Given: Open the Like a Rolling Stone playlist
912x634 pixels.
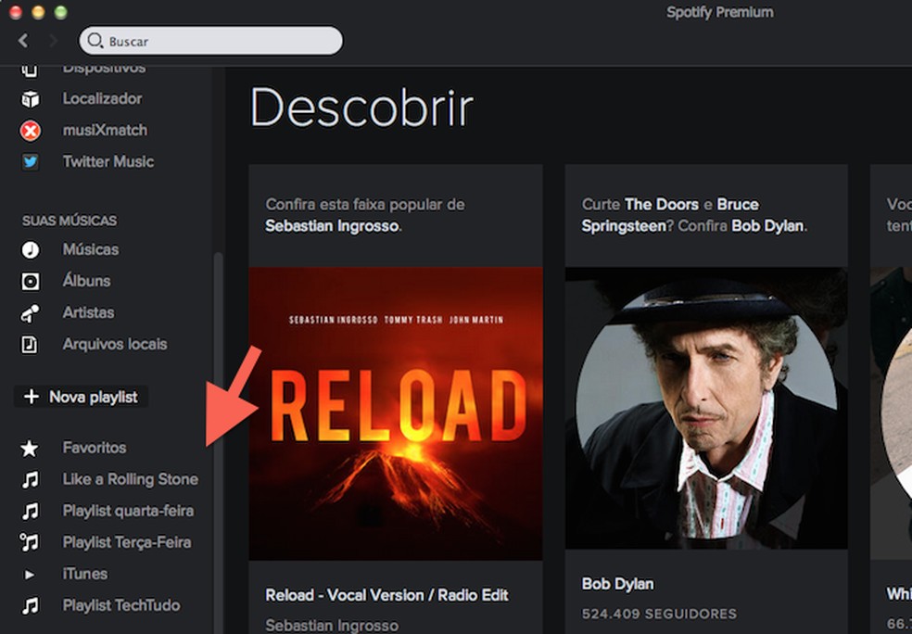Looking at the screenshot, I should [130, 479].
